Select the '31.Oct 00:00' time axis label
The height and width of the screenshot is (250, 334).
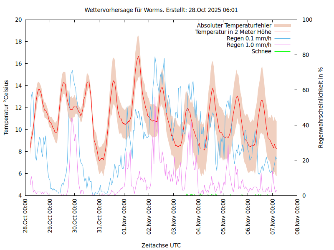click(100, 216)
